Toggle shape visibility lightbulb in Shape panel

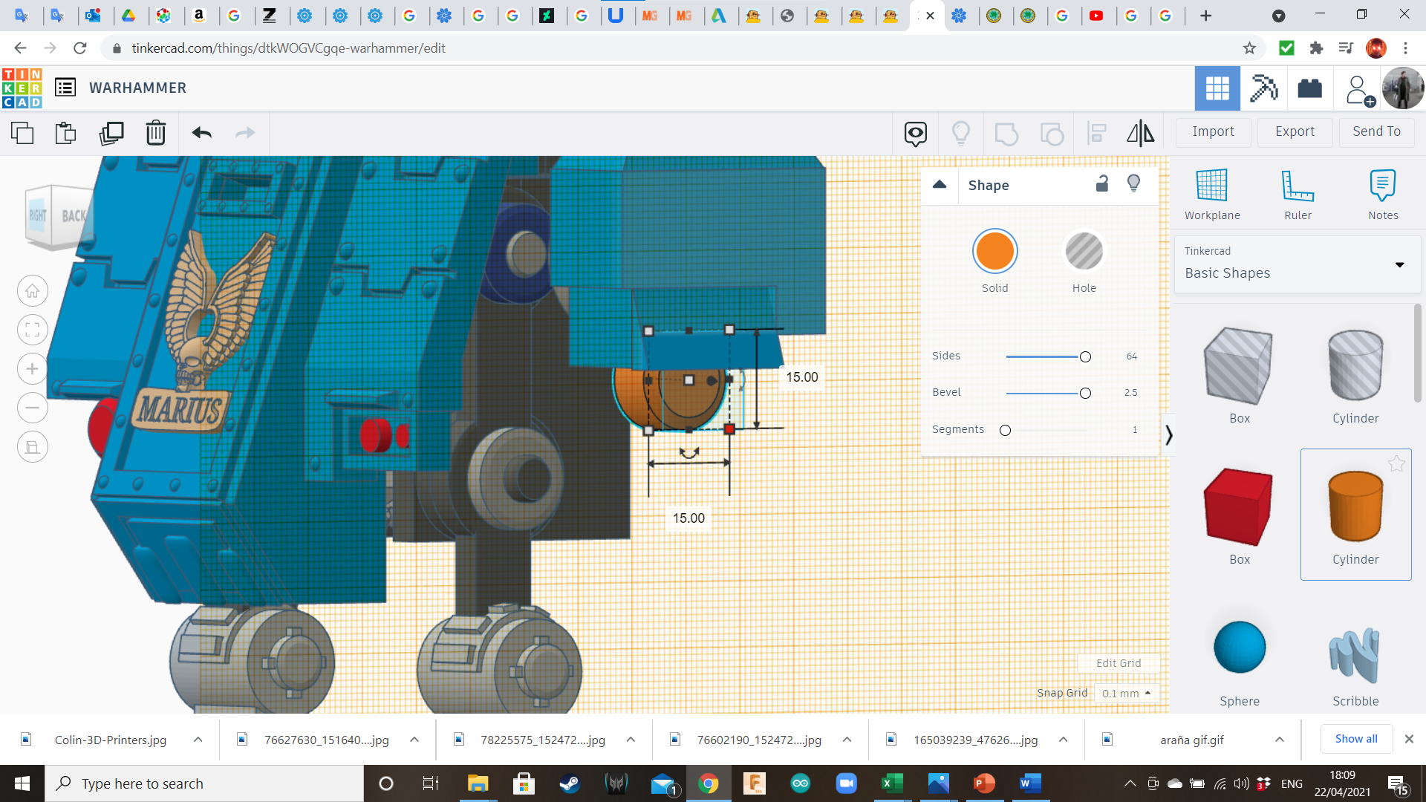coord(1133,184)
